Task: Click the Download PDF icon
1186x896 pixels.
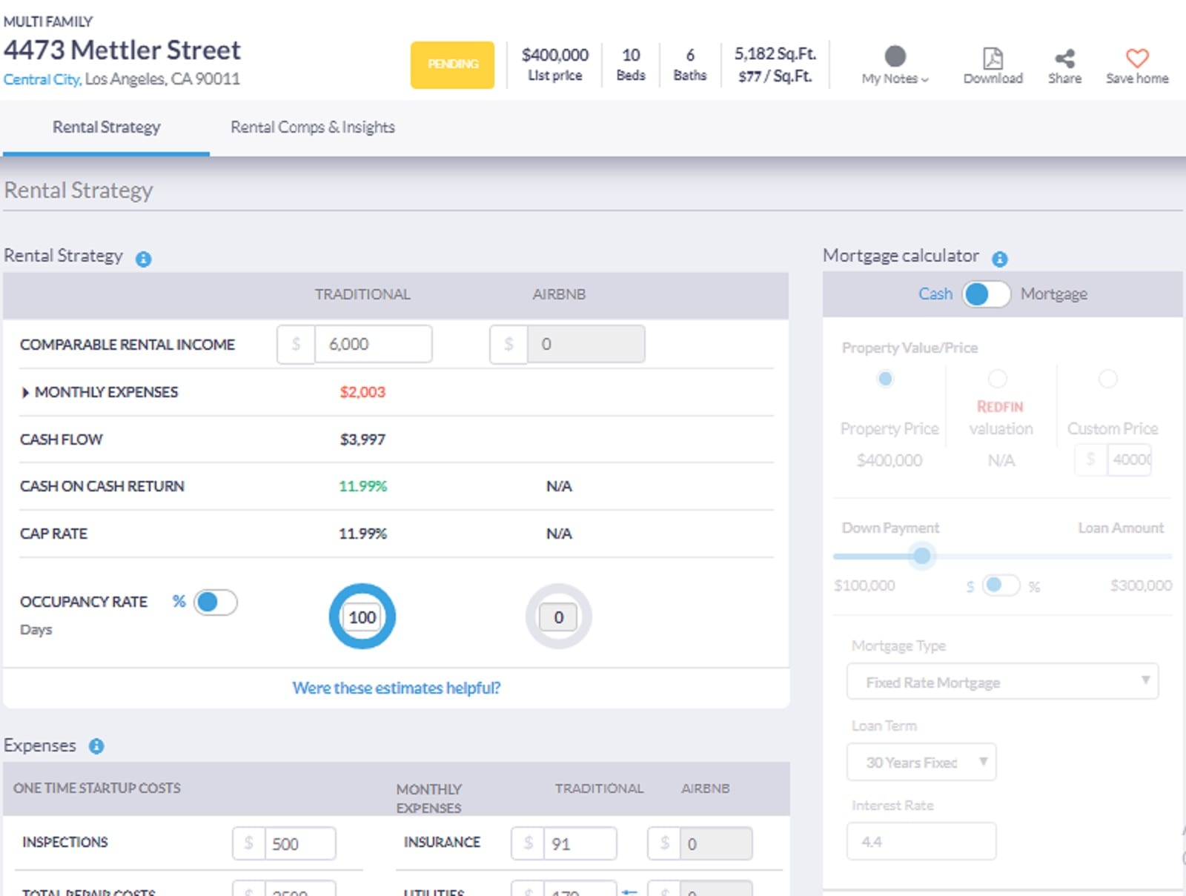Action: [993, 59]
